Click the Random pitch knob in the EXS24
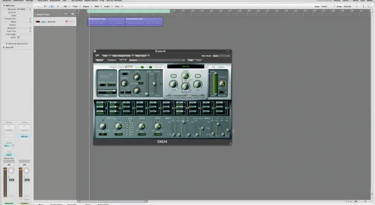Image resolution: width=375 pixels, height=205 pixels. (124, 83)
